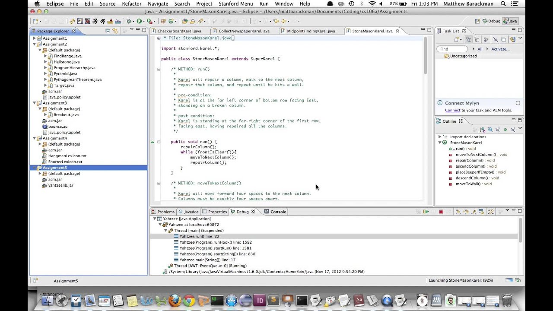Toggle Focus on Workweek in Task List

(x=486, y=39)
